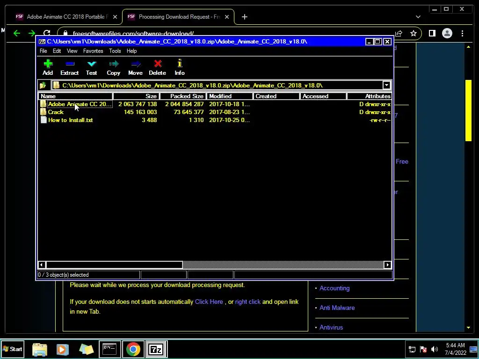Sort by the Created column header
The height and width of the screenshot is (359, 479).
click(276, 96)
